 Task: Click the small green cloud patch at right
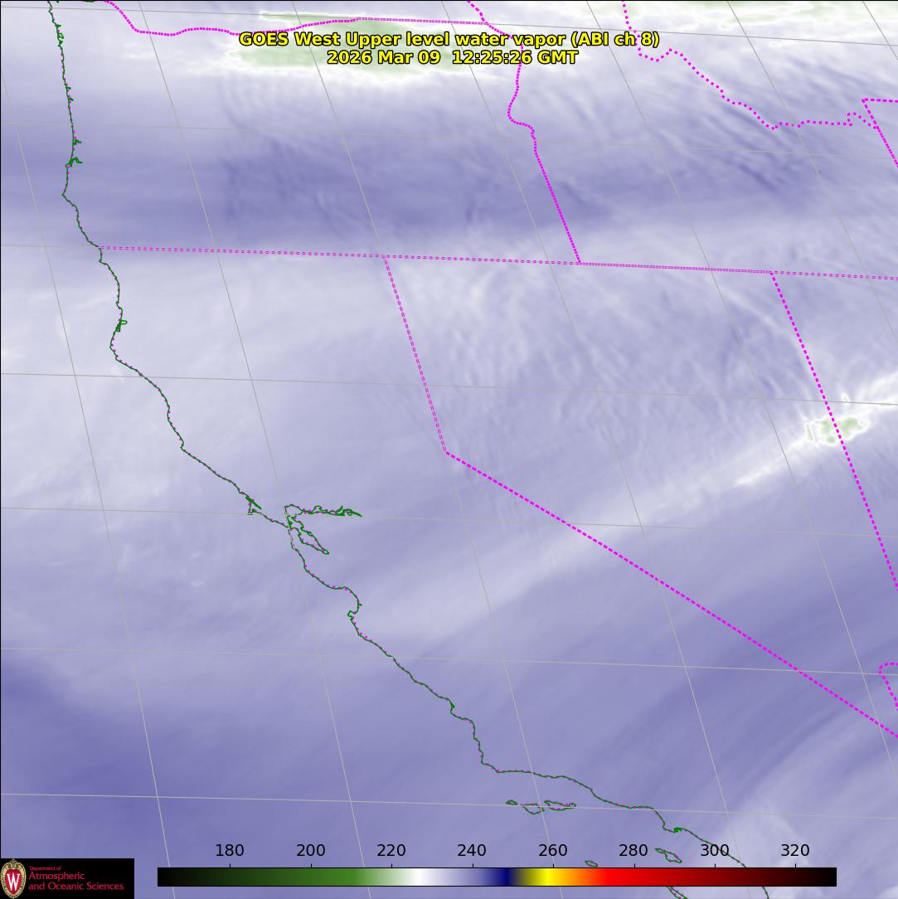[837, 430]
